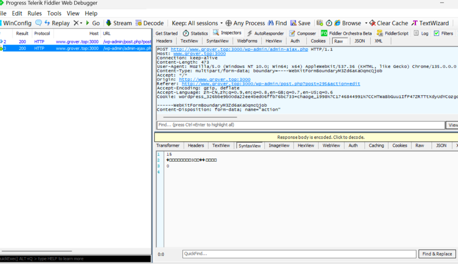Click the QuickFind input field
This screenshot has width=458, height=264.
click(299, 254)
